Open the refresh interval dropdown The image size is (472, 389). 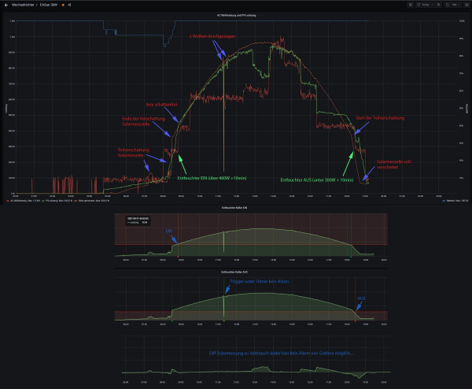pos(459,5)
